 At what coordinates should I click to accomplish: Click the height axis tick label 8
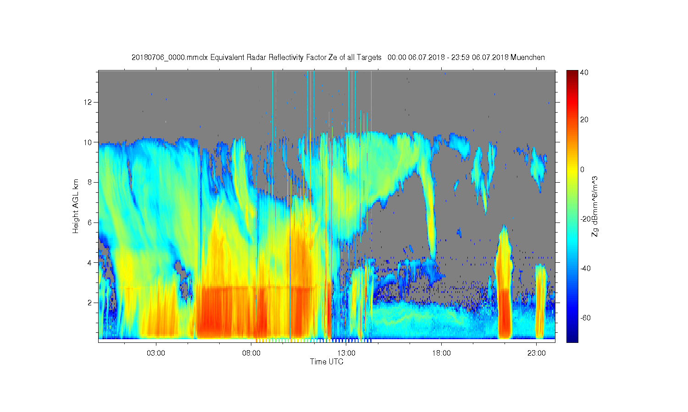pyautogui.click(x=90, y=182)
